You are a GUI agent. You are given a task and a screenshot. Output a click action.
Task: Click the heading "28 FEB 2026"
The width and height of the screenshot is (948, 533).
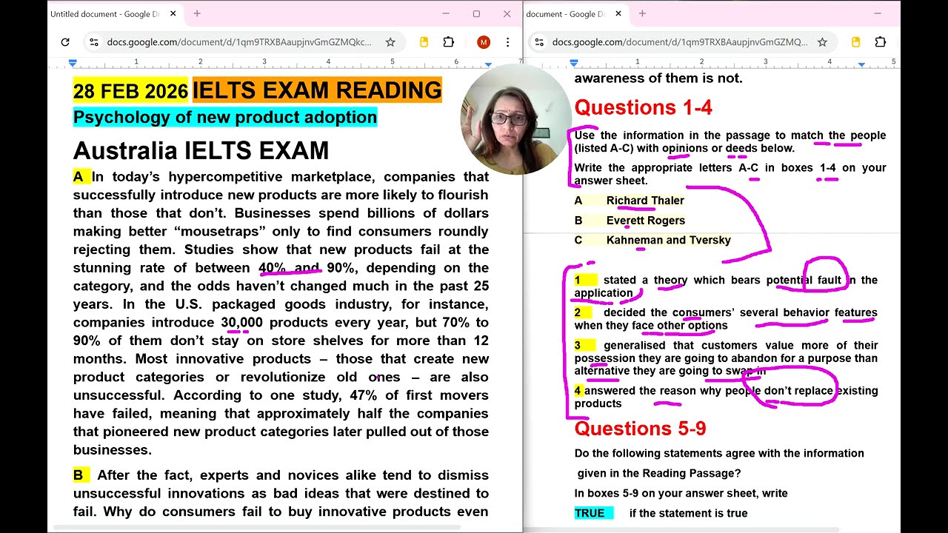[x=130, y=91]
